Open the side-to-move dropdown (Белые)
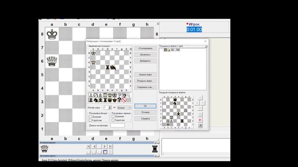The width and height of the screenshot is (298, 167). (x=124, y=108)
